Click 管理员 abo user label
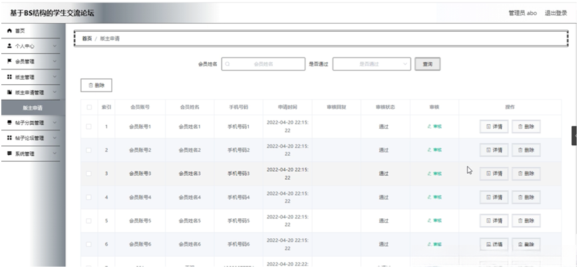The width and height of the screenshot is (578, 268). [x=523, y=13]
